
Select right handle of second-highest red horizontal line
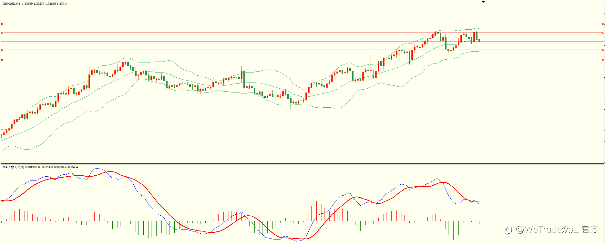(x=604, y=33)
